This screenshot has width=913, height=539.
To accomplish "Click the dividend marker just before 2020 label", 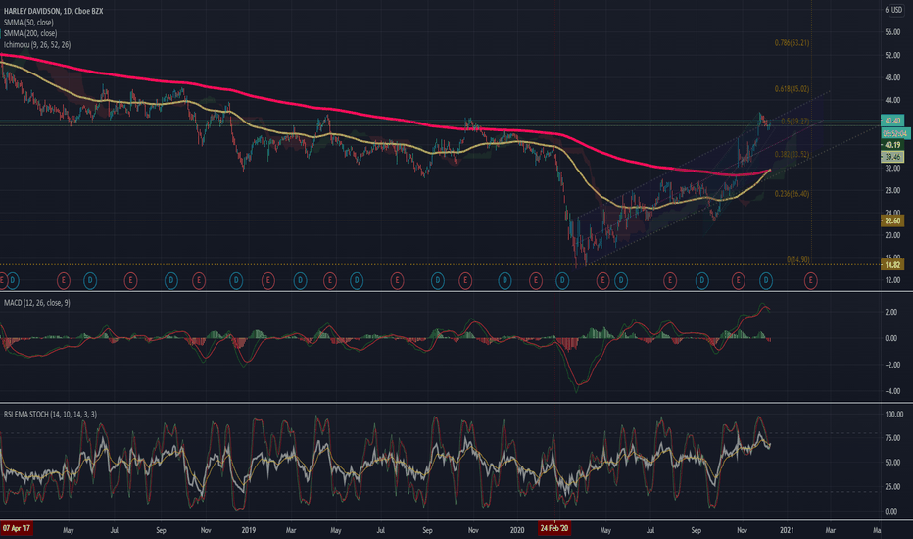I will click(505, 281).
